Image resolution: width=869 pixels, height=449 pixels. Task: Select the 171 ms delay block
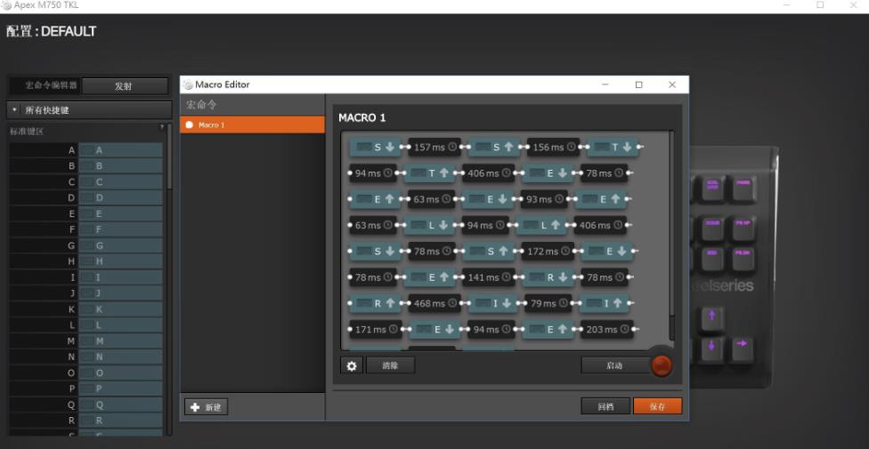click(x=375, y=329)
